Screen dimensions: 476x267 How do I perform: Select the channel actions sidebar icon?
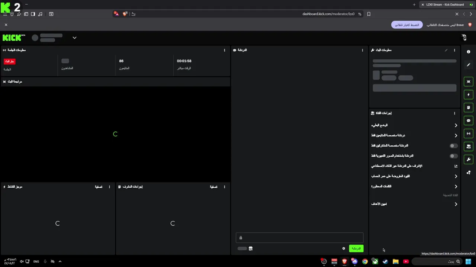pyautogui.click(x=469, y=146)
